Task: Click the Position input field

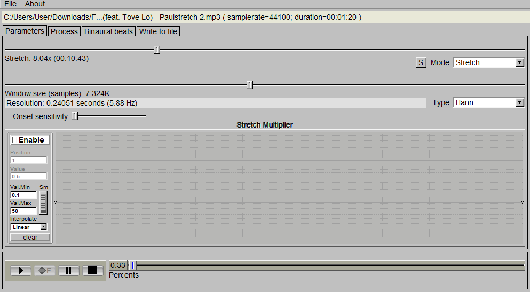Action: point(29,160)
